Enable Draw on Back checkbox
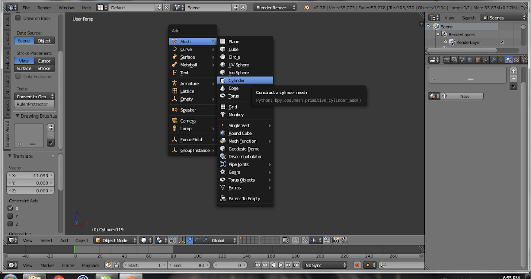This screenshot has width=531, height=279. click(x=18, y=18)
